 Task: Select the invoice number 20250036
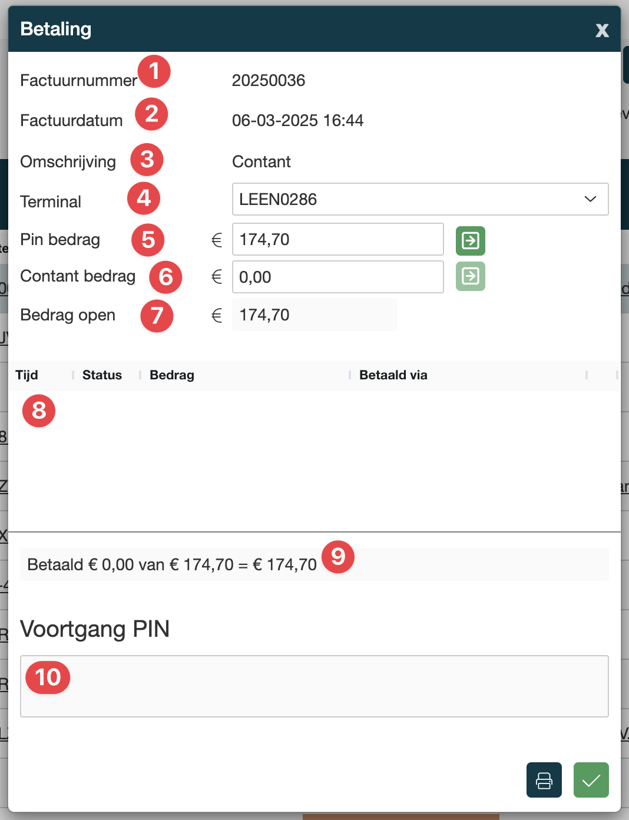coord(269,81)
